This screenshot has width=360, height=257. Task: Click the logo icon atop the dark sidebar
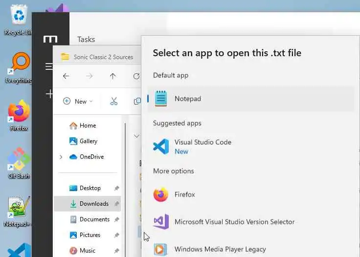click(50, 39)
